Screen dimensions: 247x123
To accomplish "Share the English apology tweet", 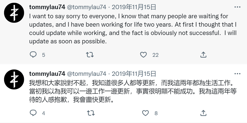I will click(x=203, y=55).
